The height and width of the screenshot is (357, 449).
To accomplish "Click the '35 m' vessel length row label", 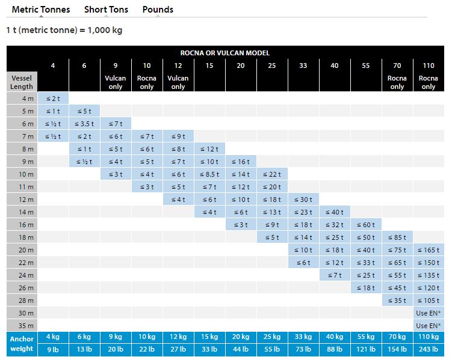I will pos(22,326).
